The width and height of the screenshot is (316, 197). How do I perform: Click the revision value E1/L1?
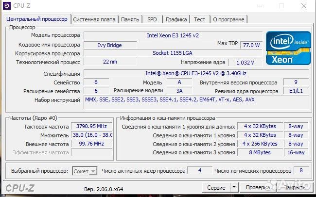click(x=296, y=91)
